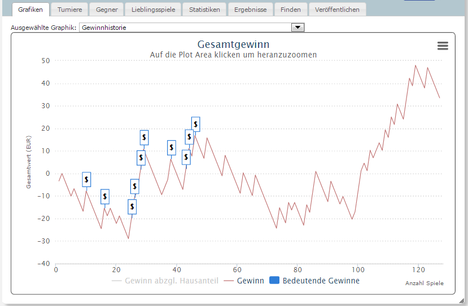Open the chart hamburger context menu

coord(443,46)
